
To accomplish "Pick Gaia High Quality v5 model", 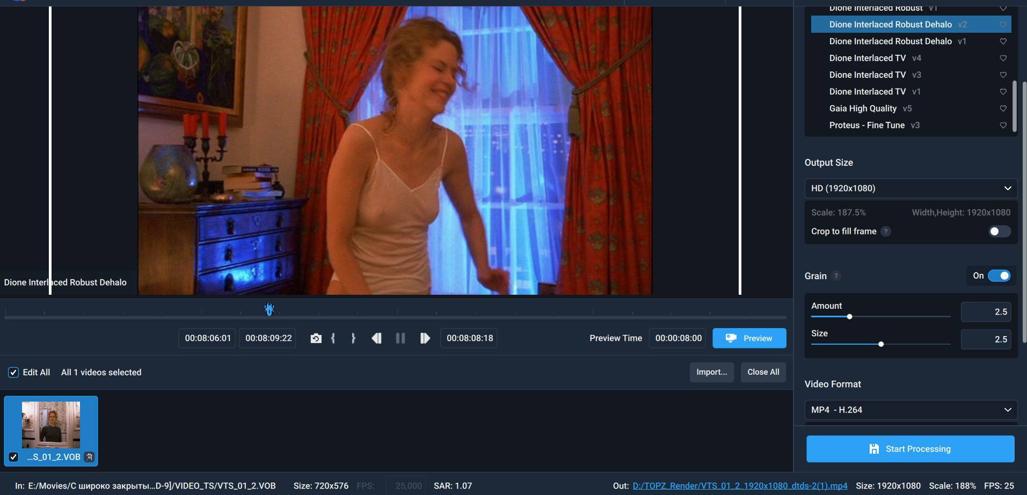I will [911, 108].
